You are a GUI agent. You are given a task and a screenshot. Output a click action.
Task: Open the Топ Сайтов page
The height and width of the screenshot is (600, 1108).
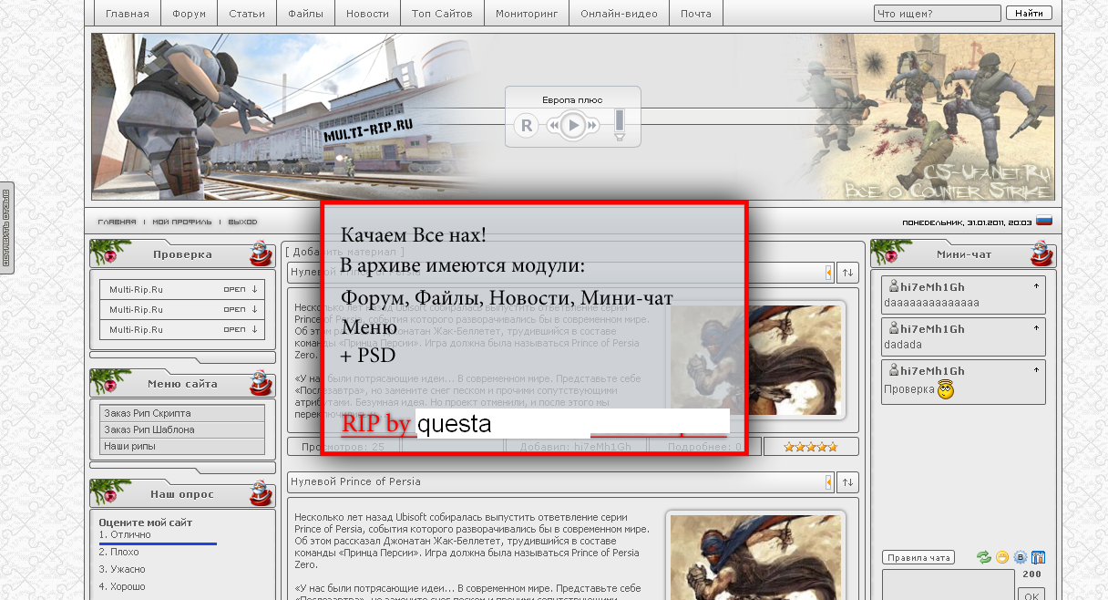point(442,14)
